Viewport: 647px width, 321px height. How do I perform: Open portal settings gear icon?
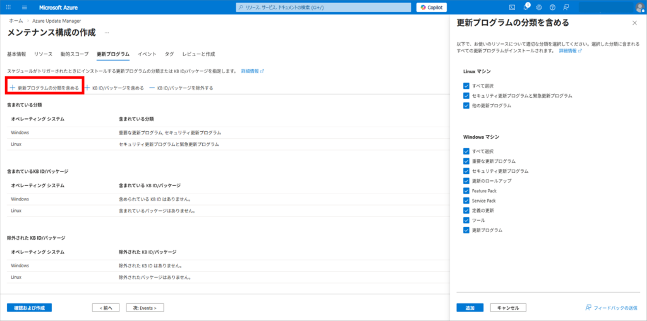point(539,8)
